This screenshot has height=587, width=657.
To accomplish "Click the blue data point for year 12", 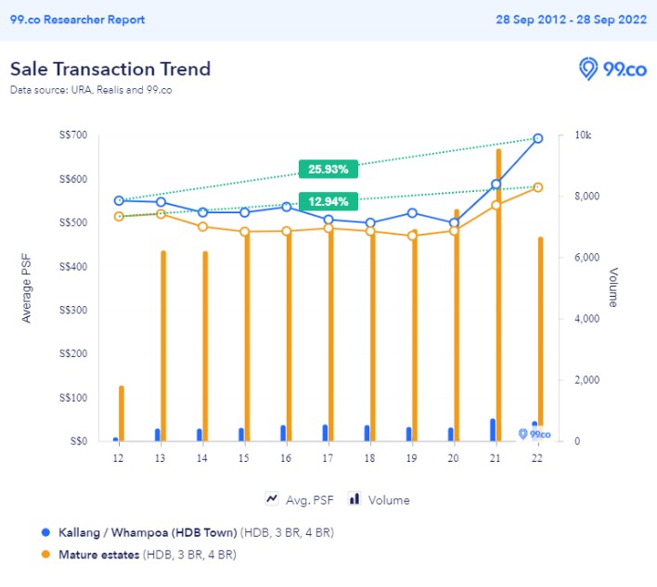I will pos(119,200).
